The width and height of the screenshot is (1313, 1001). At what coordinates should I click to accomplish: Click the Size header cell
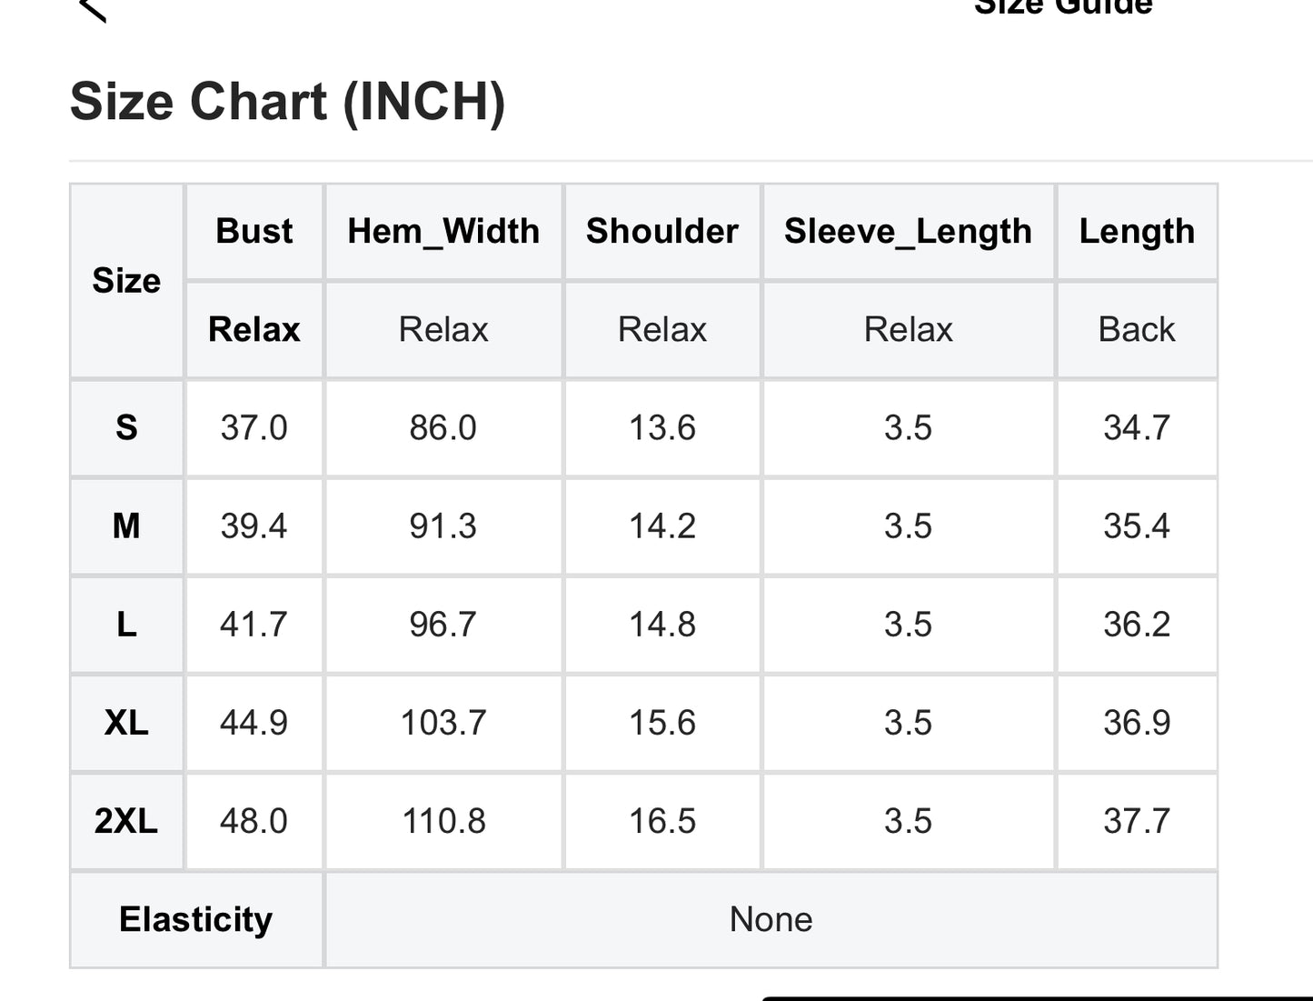coord(126,280)
